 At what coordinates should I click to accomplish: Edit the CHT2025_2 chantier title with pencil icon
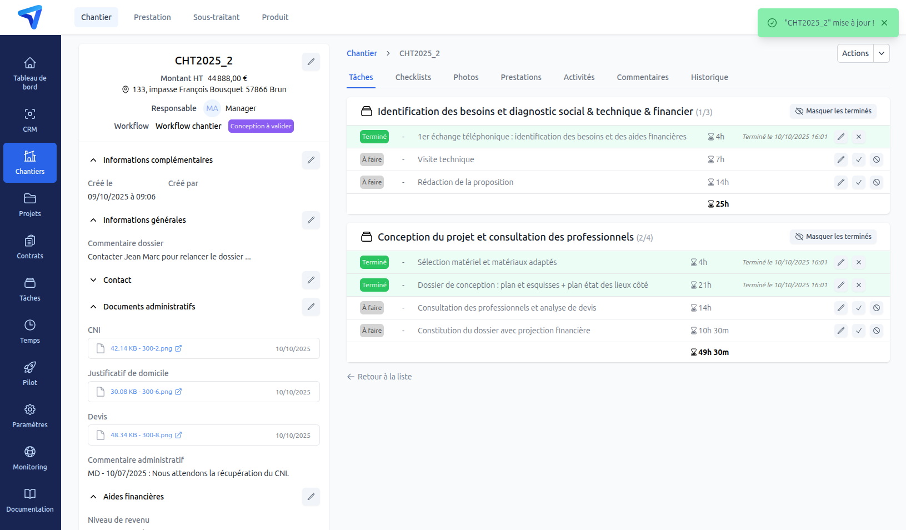point(311,62)
